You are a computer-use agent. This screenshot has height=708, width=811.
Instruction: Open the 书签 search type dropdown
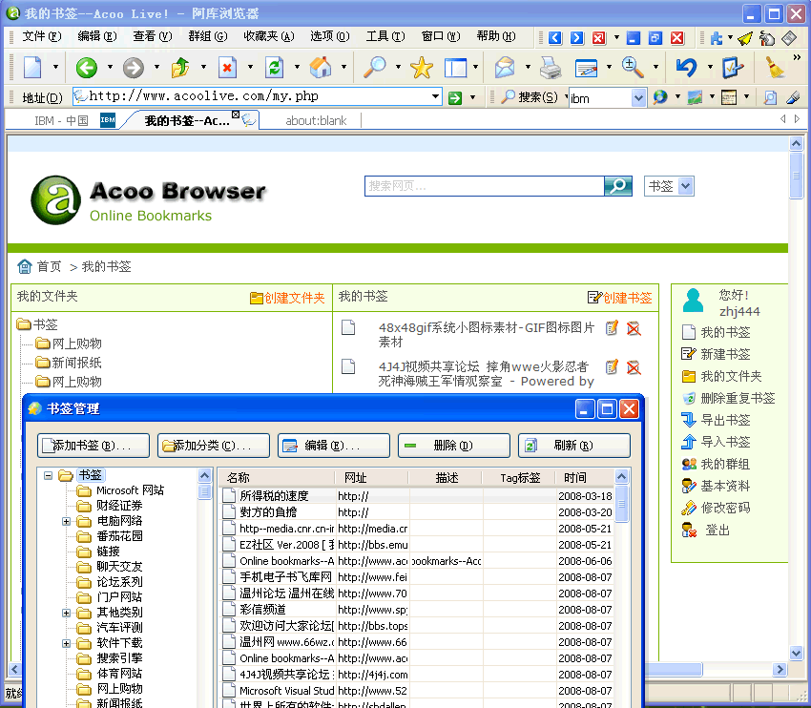(685, 187)
